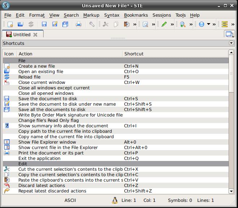
Task: Click the icon in the Create a new file row
Action: 7,66
